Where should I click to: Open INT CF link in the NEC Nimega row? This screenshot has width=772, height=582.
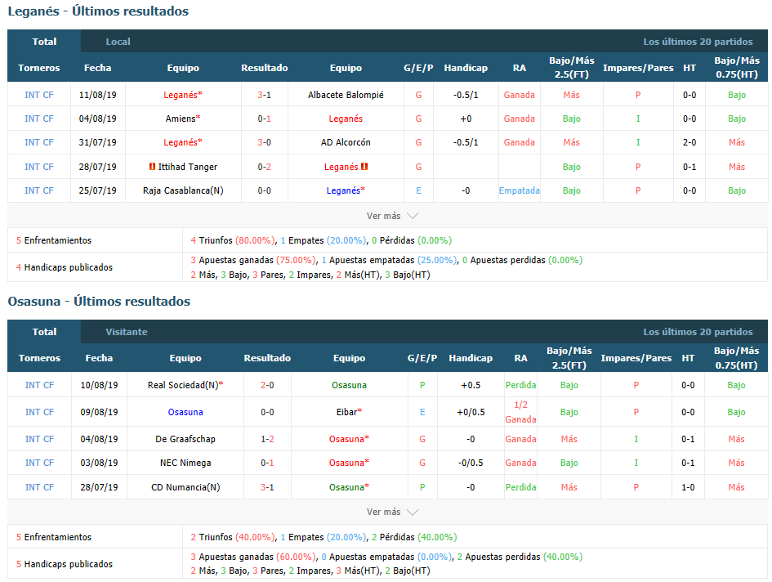pos(39,463)
